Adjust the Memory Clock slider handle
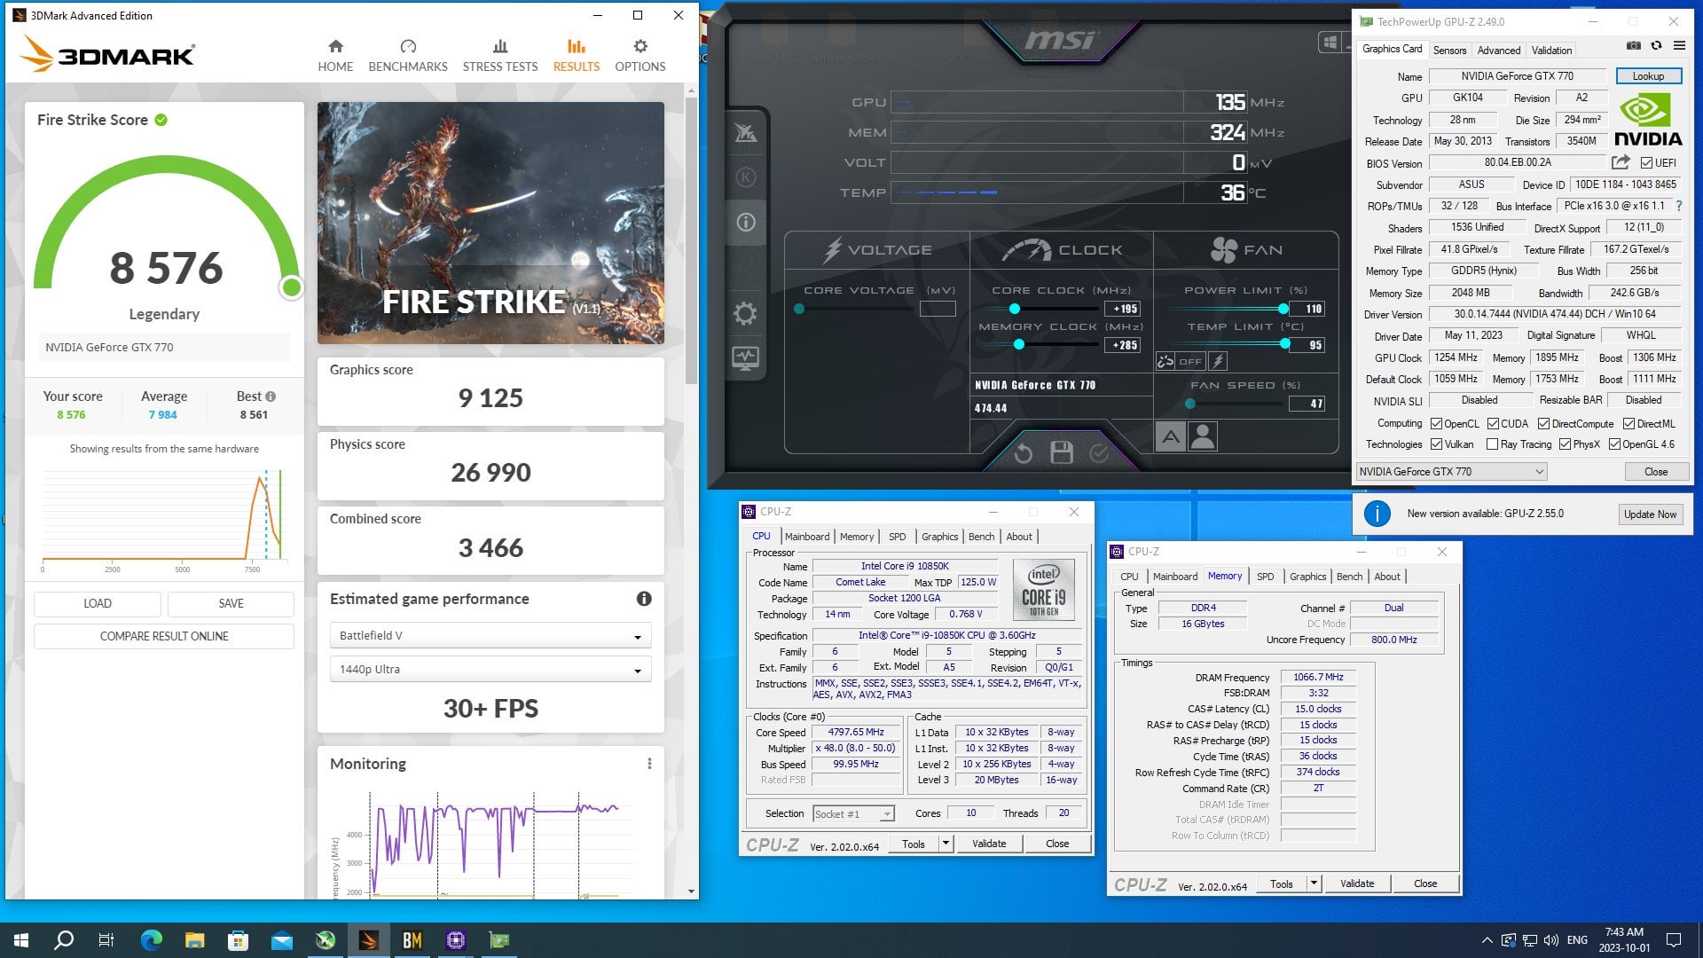 [x=1019, y=344]
